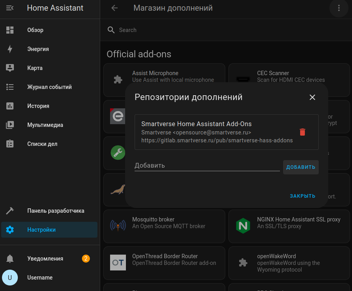Open the Username profile avatar
This screenshot has width=352, height=291.
[10, 278]
